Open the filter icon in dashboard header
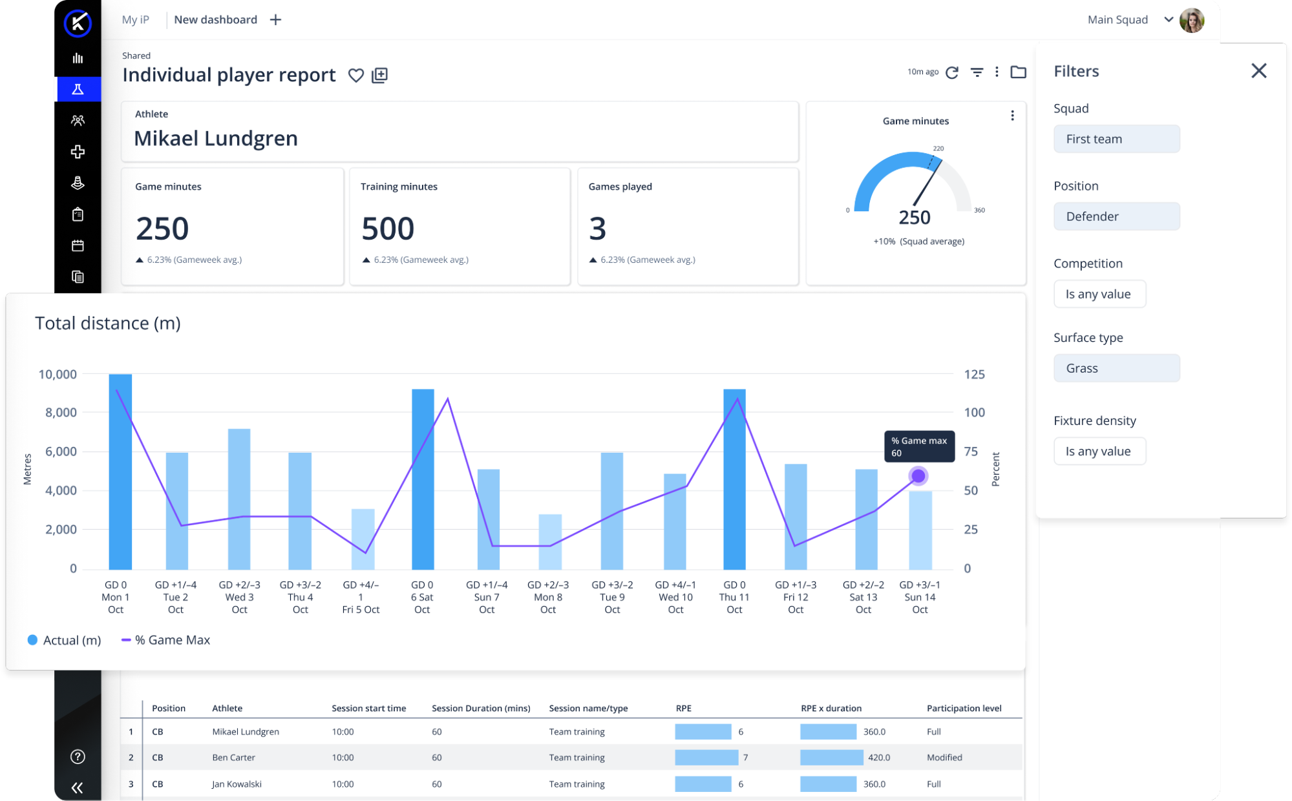Image resolution: width=1292 pixels, height=801 pixels. pos(977,72)
